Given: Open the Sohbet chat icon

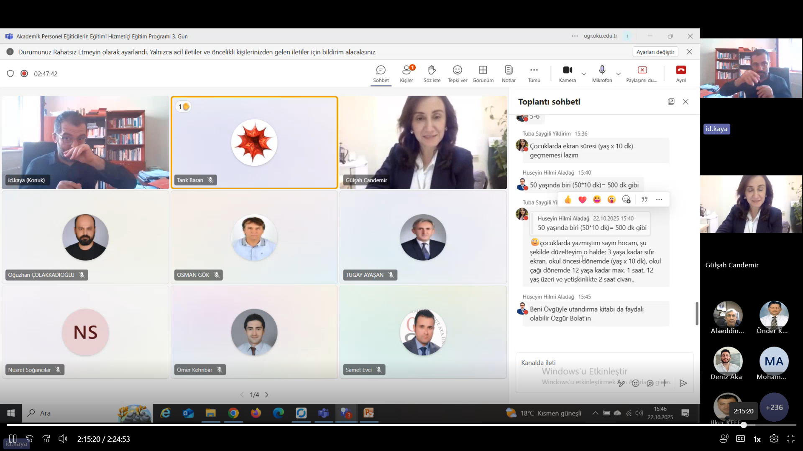Looking at the screenshot, I should pyautogui.click(x=381, y=70).
